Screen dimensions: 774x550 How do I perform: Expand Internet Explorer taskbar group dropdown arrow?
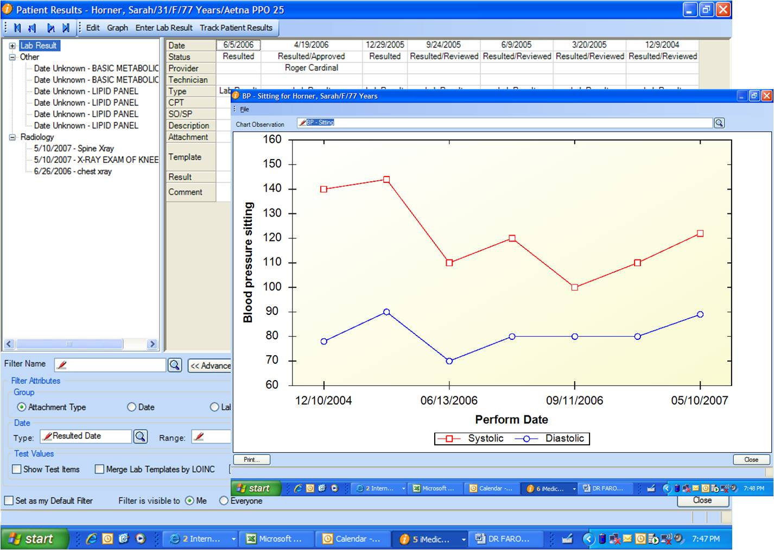click(233, 539)
